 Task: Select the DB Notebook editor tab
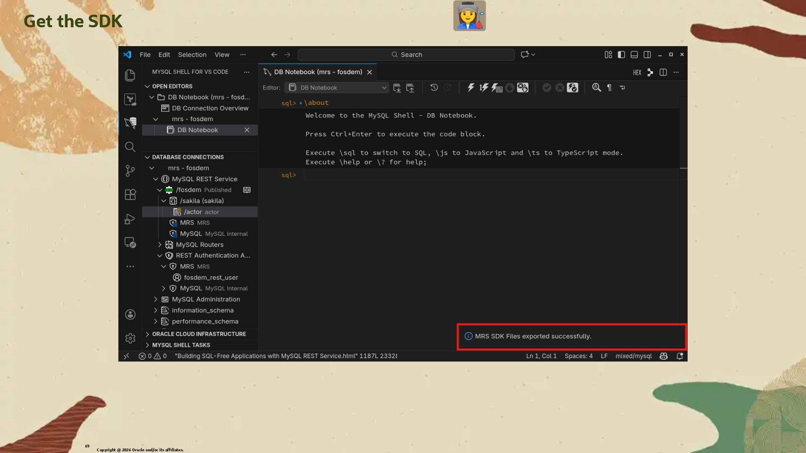318,72
